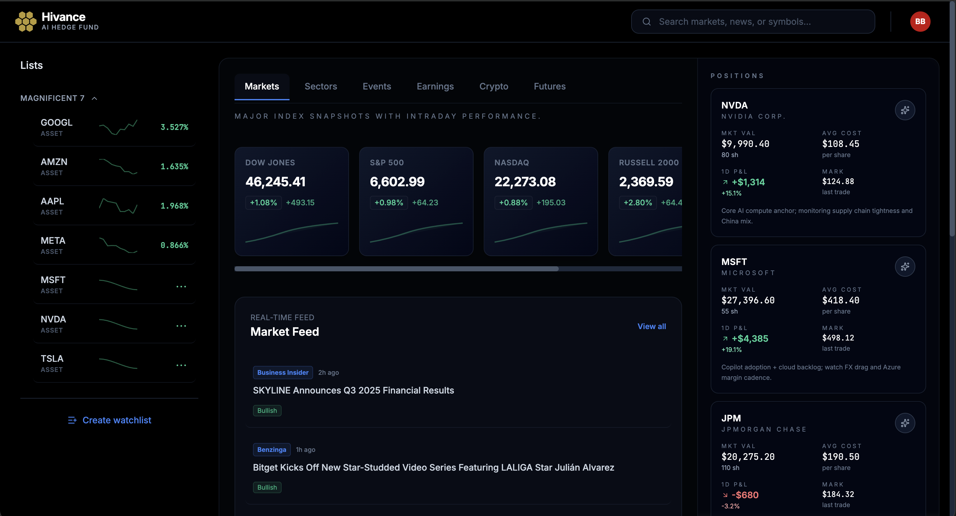956x516 pixels.
Task: Click the Create watchlist list-plus icon
Action: pyautogui.click(x=72, y=420)
